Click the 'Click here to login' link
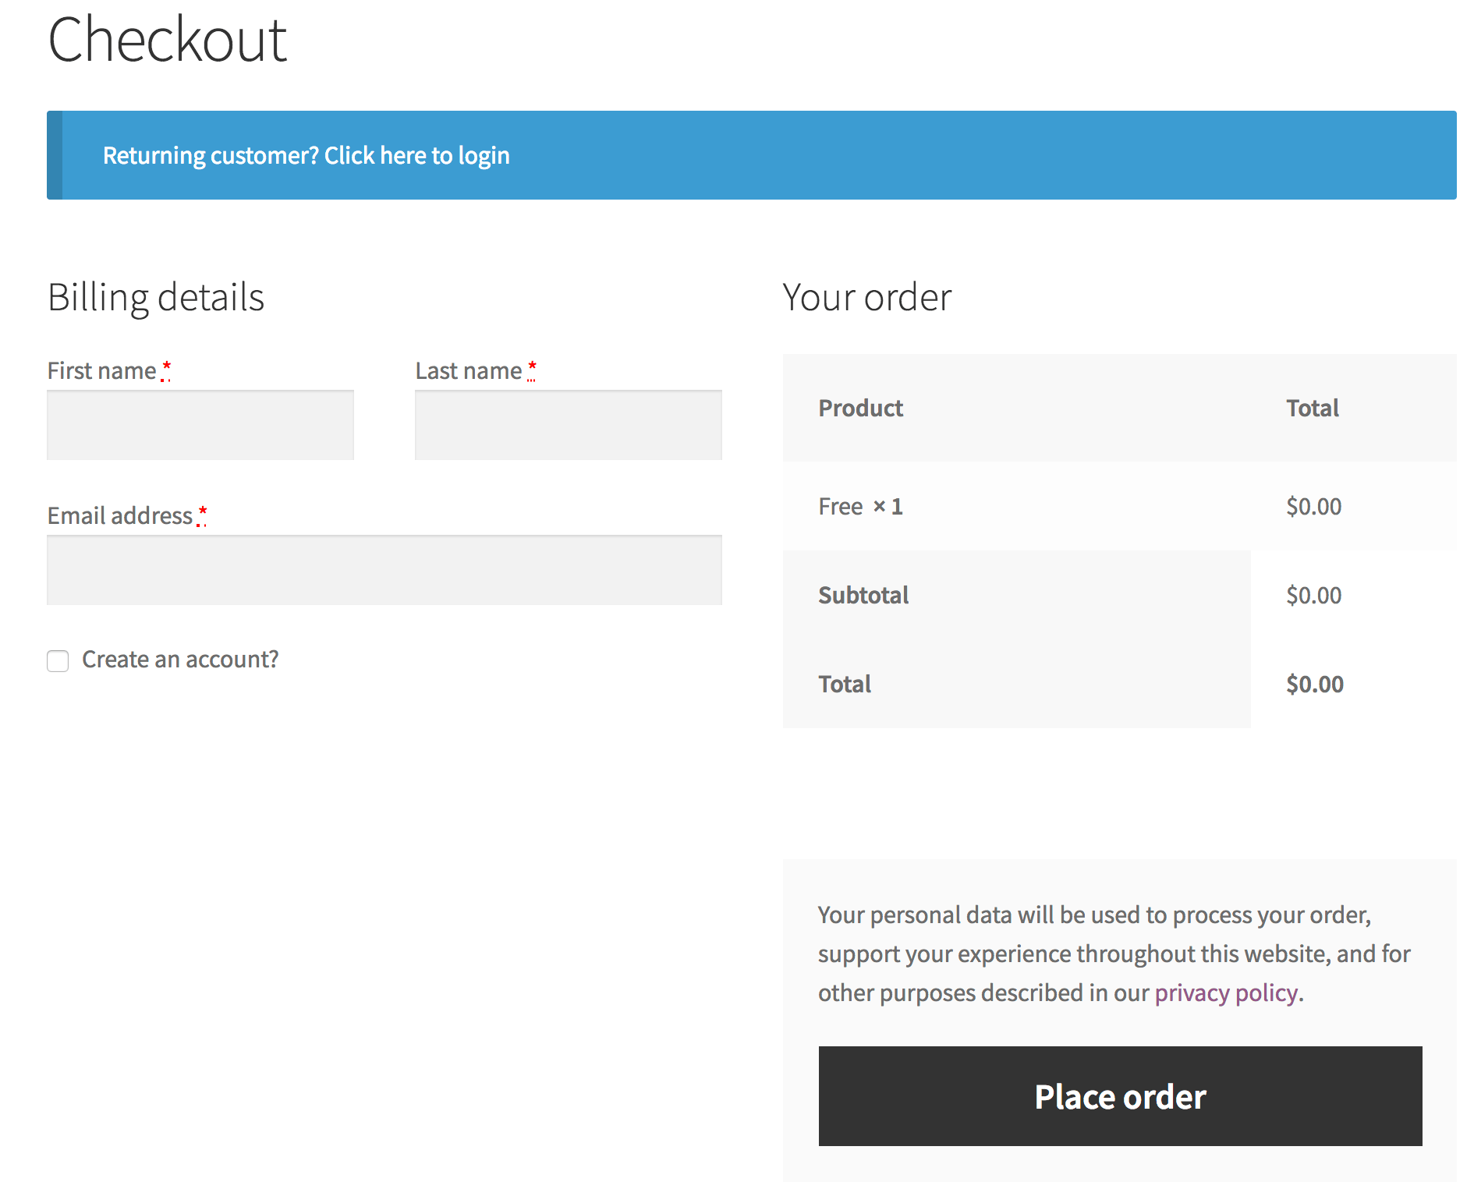This screenshot has width=1474, height=1196. tap(416, 156)
